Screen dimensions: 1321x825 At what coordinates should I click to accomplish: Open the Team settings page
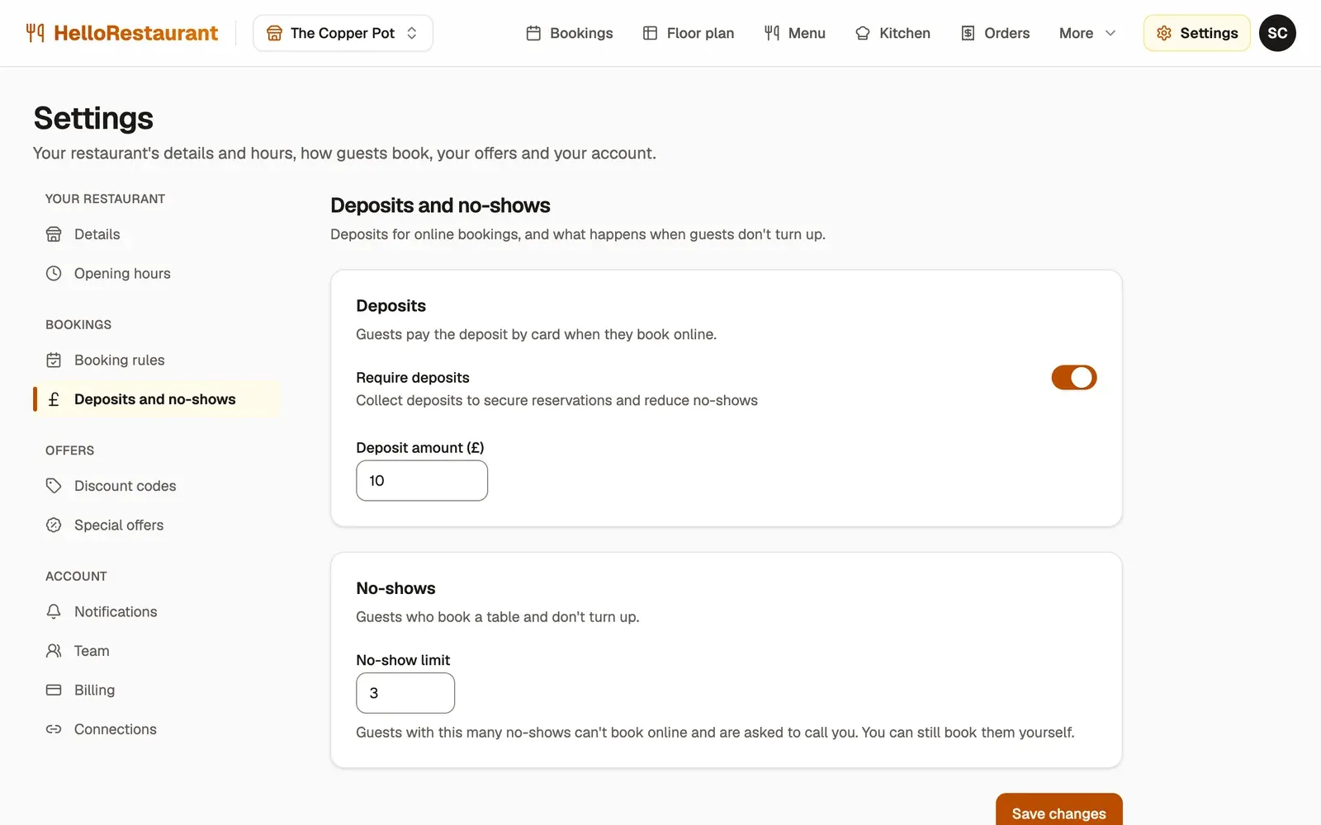(x=157, y=651)
